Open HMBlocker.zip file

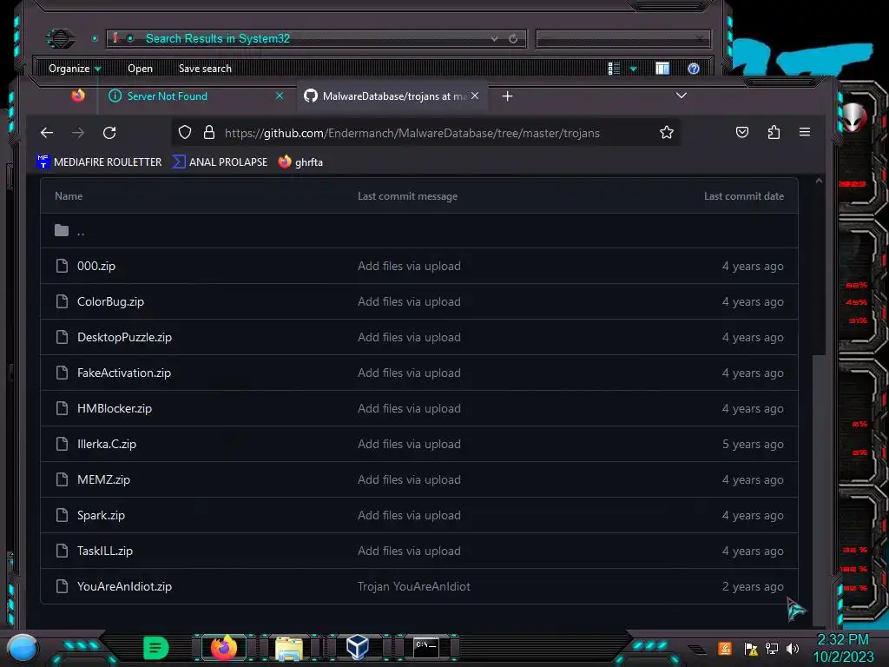click(115, 408)
